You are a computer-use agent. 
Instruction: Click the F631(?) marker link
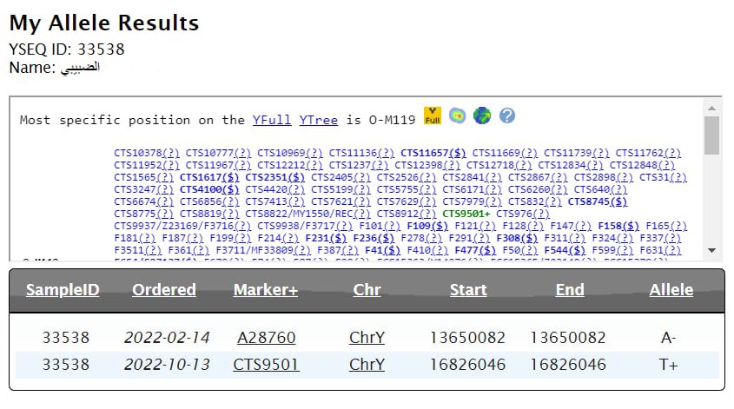tap(660, 250)
